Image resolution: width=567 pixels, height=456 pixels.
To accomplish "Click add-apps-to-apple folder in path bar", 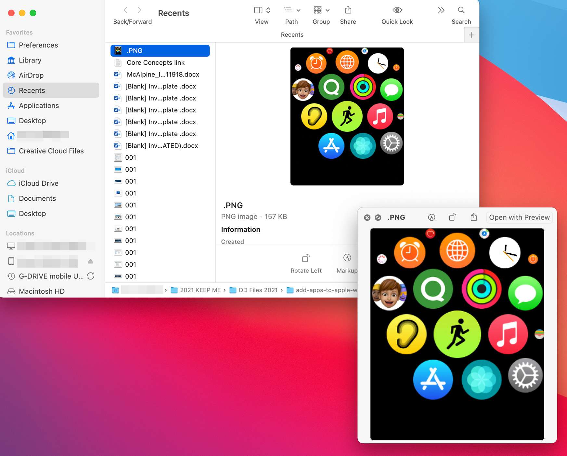I will pyautogui.click(x=322, y=290).
